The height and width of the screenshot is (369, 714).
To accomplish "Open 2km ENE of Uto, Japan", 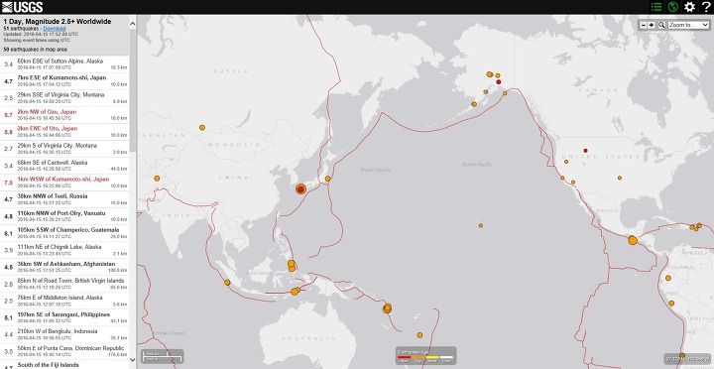I will 64,132.
